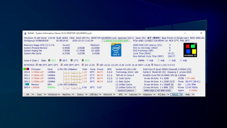This screenshot has height=128, width=227.
Task: Select the CPU-1 row label
Action: (x=27, y=76)
